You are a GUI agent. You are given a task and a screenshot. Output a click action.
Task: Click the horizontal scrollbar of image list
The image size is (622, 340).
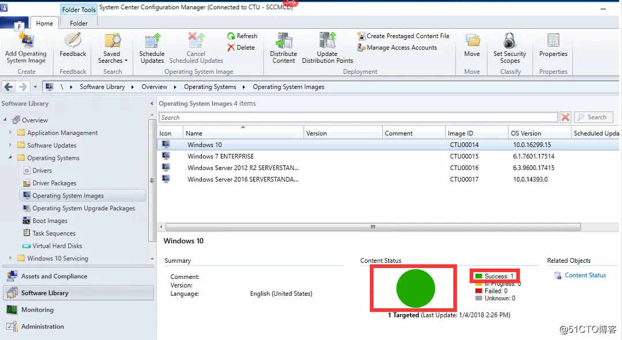(373, 226)
